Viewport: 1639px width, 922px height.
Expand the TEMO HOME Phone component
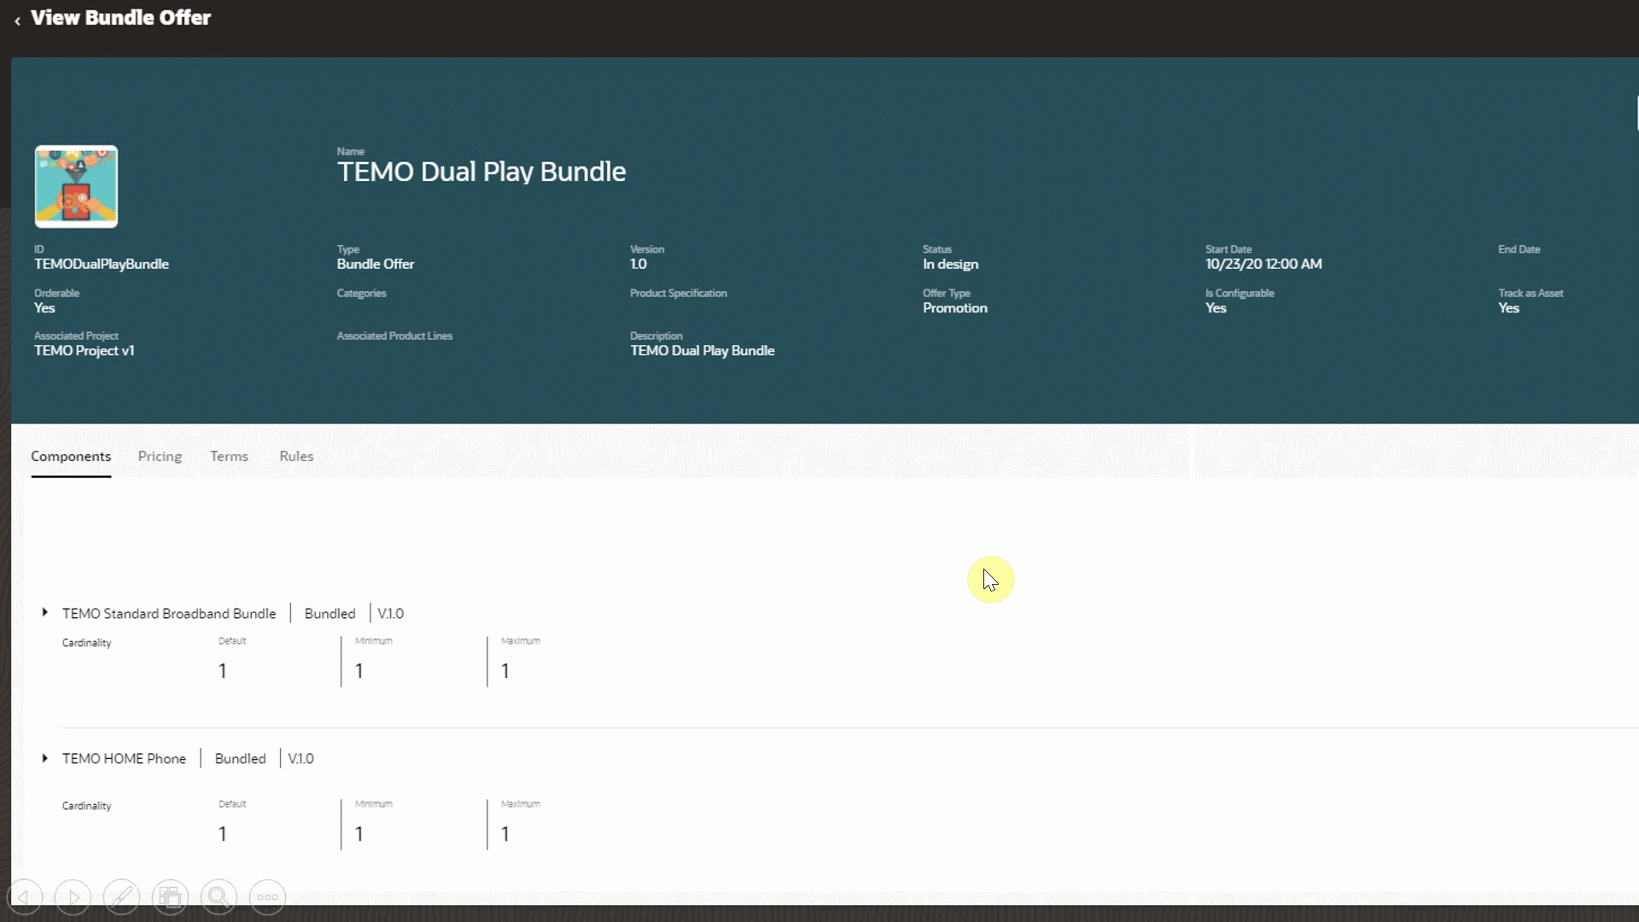click(x=45, y=758)
